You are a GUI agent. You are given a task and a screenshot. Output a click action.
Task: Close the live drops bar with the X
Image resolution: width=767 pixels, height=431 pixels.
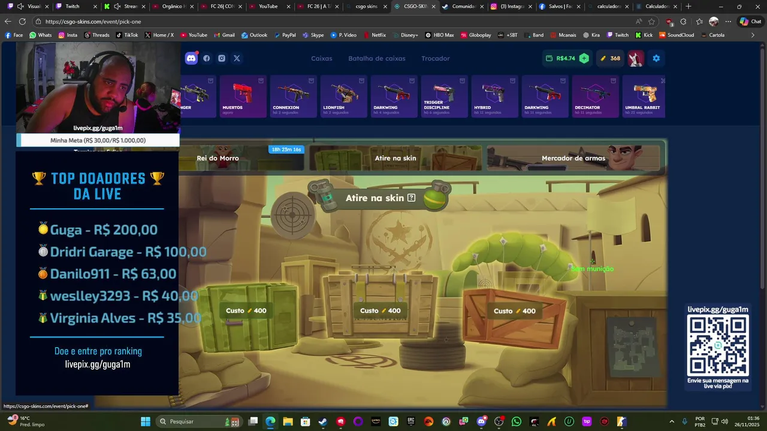[x=663, y=80]
